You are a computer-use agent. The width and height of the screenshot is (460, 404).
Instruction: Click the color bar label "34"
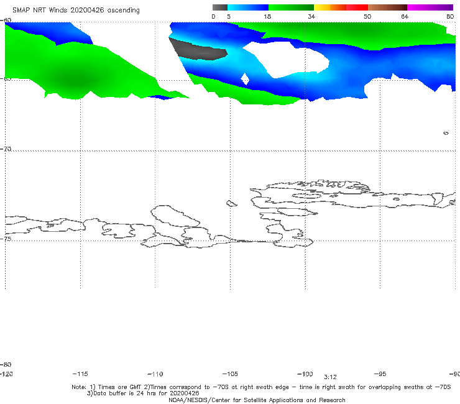311,16
